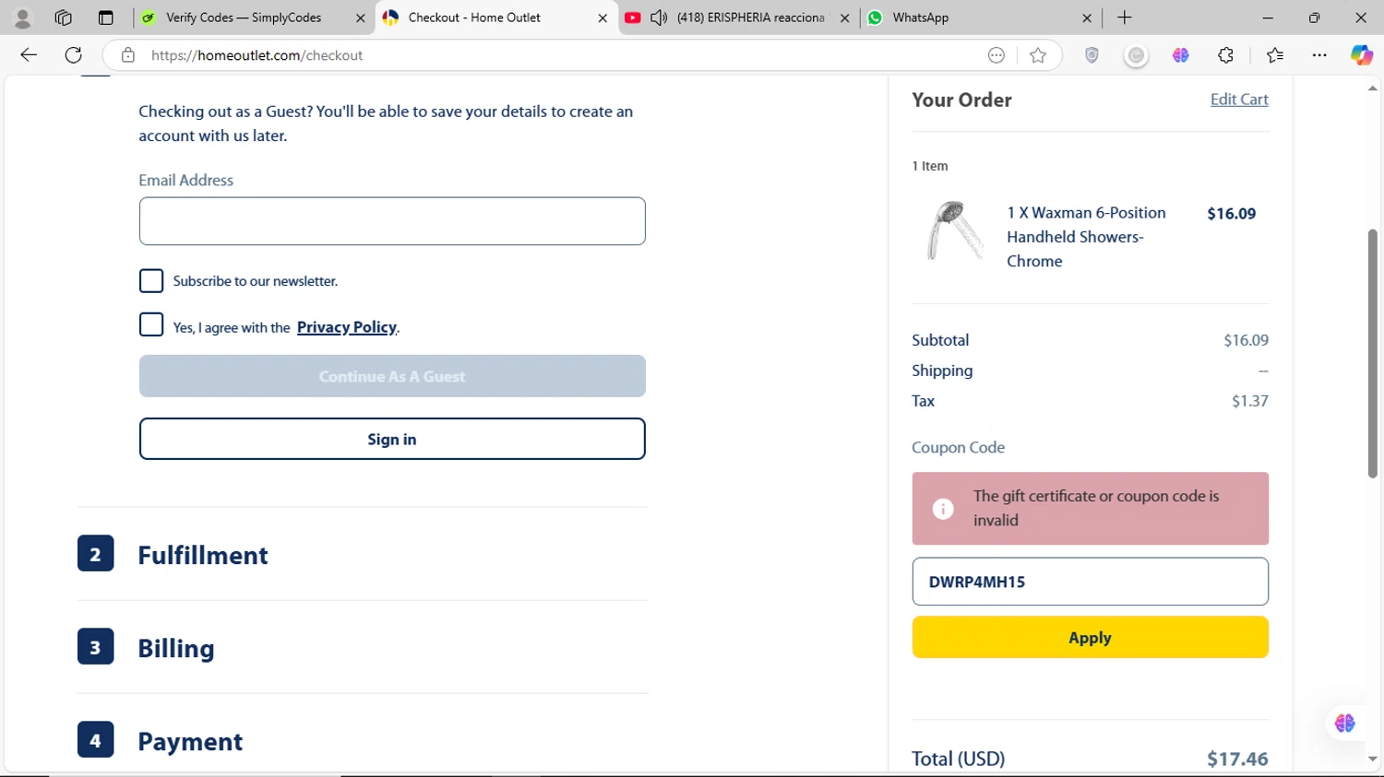Click the Subtotal $16.09 value
This screenshot has height=777, width=1384.
1246,340
